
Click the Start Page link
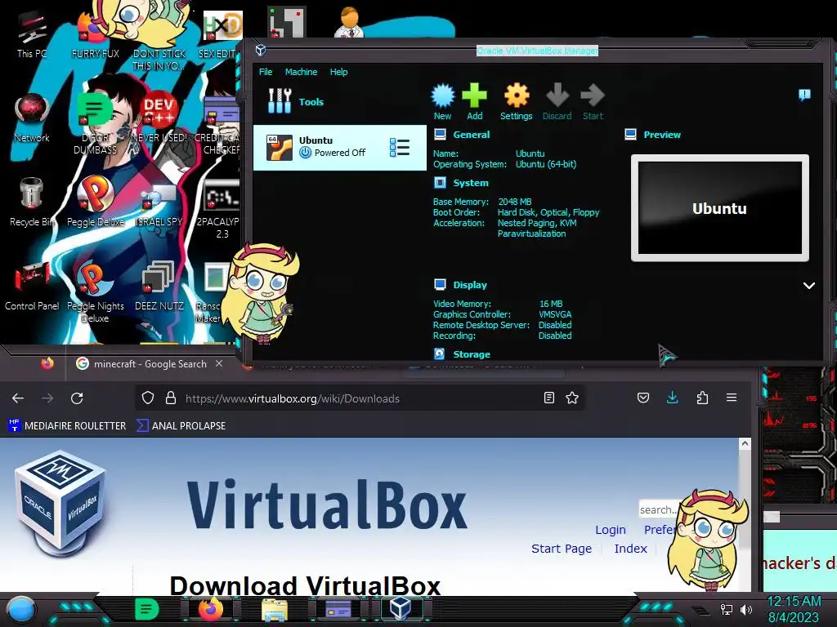click(x=562, y=549)
